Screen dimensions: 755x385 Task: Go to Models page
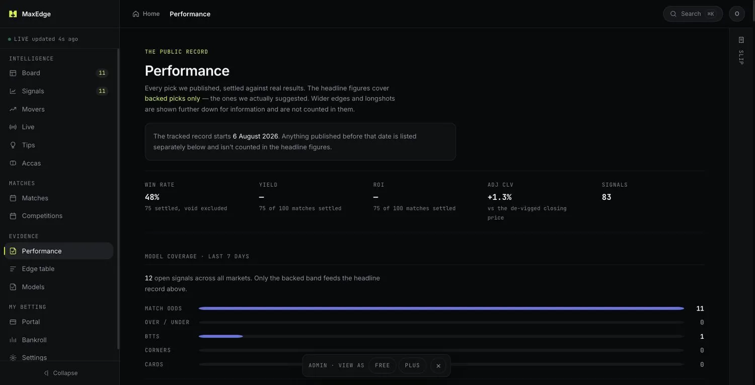[59, 287]
